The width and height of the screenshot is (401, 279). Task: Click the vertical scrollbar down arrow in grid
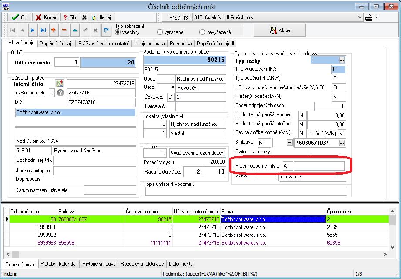(x=393, y=247)
